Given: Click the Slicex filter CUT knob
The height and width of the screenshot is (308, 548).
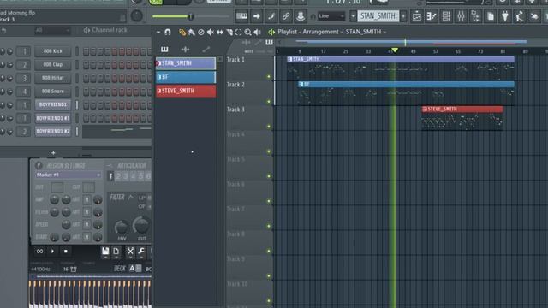Looking at the screenshot, I should pos(141,225).
